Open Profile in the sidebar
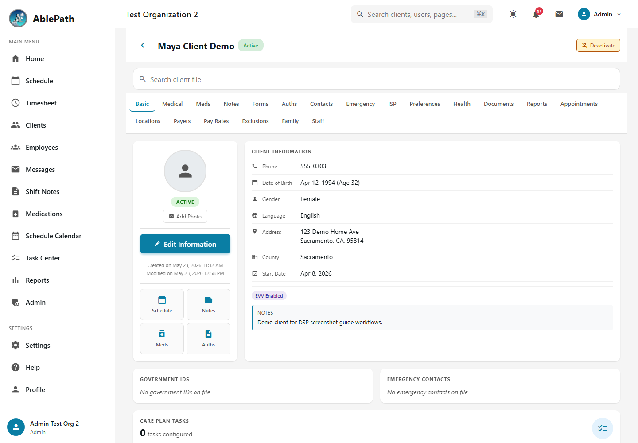 57,389
